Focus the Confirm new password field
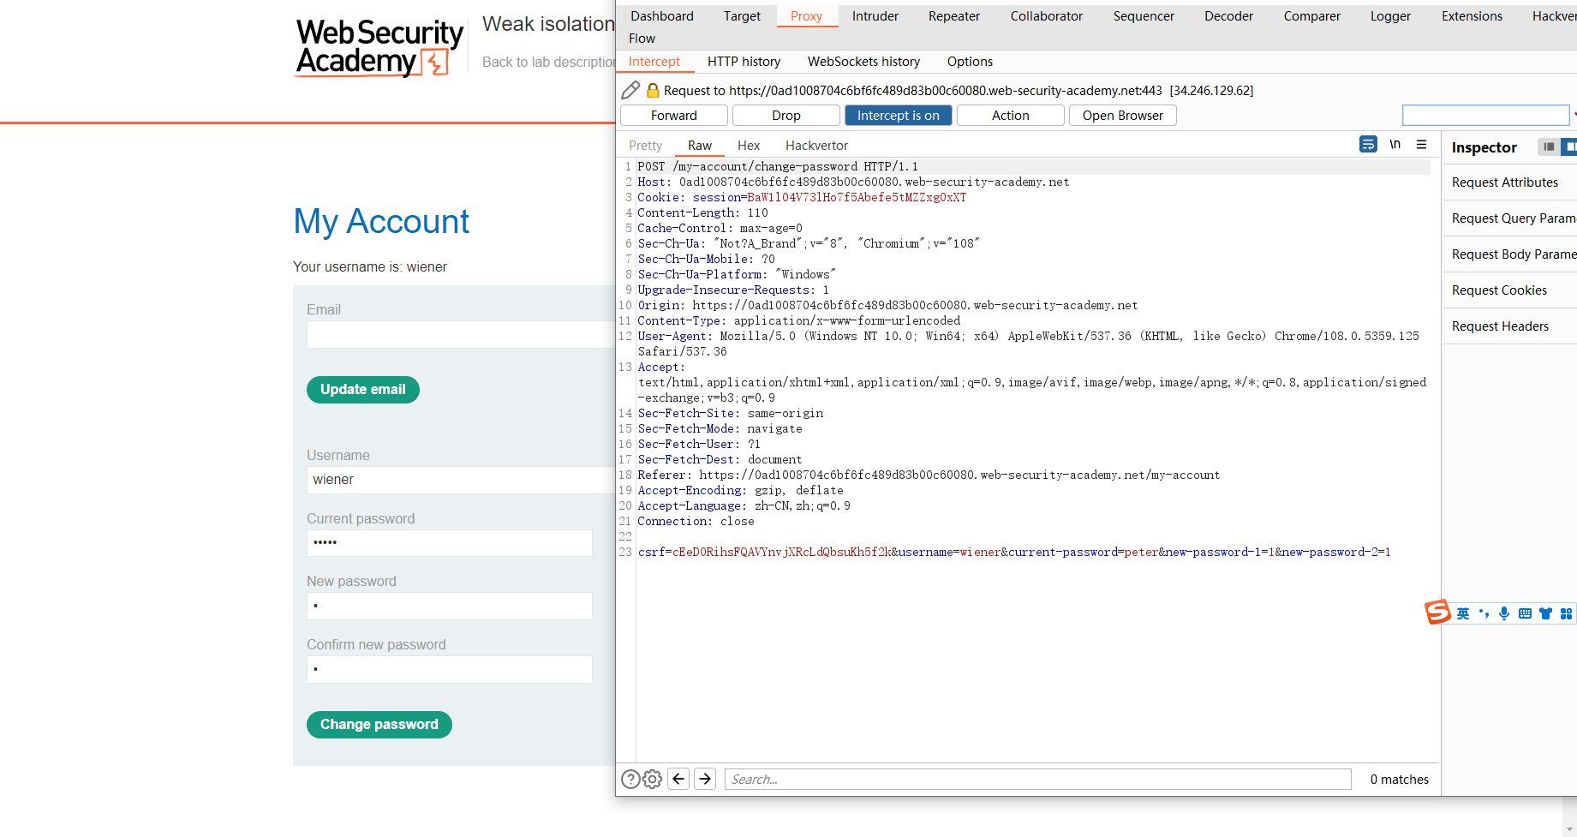The image size is (1577, 837). (450, 669)
